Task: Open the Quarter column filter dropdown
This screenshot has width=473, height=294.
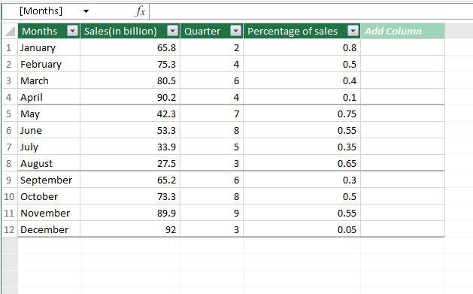Action: pyautogui.click(x=235, y=31)
